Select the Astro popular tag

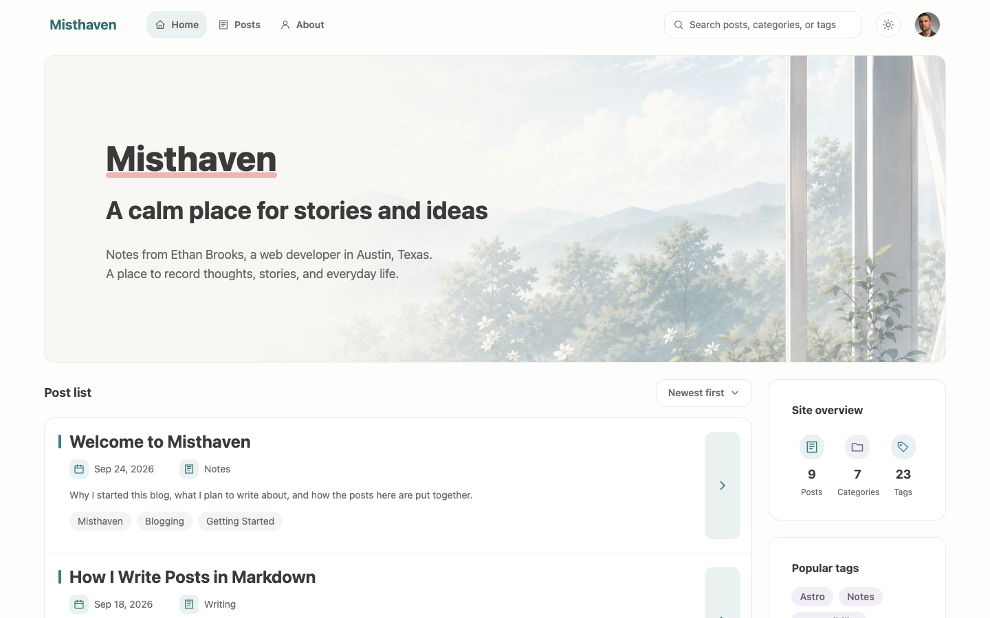click(x=813, y=597)
